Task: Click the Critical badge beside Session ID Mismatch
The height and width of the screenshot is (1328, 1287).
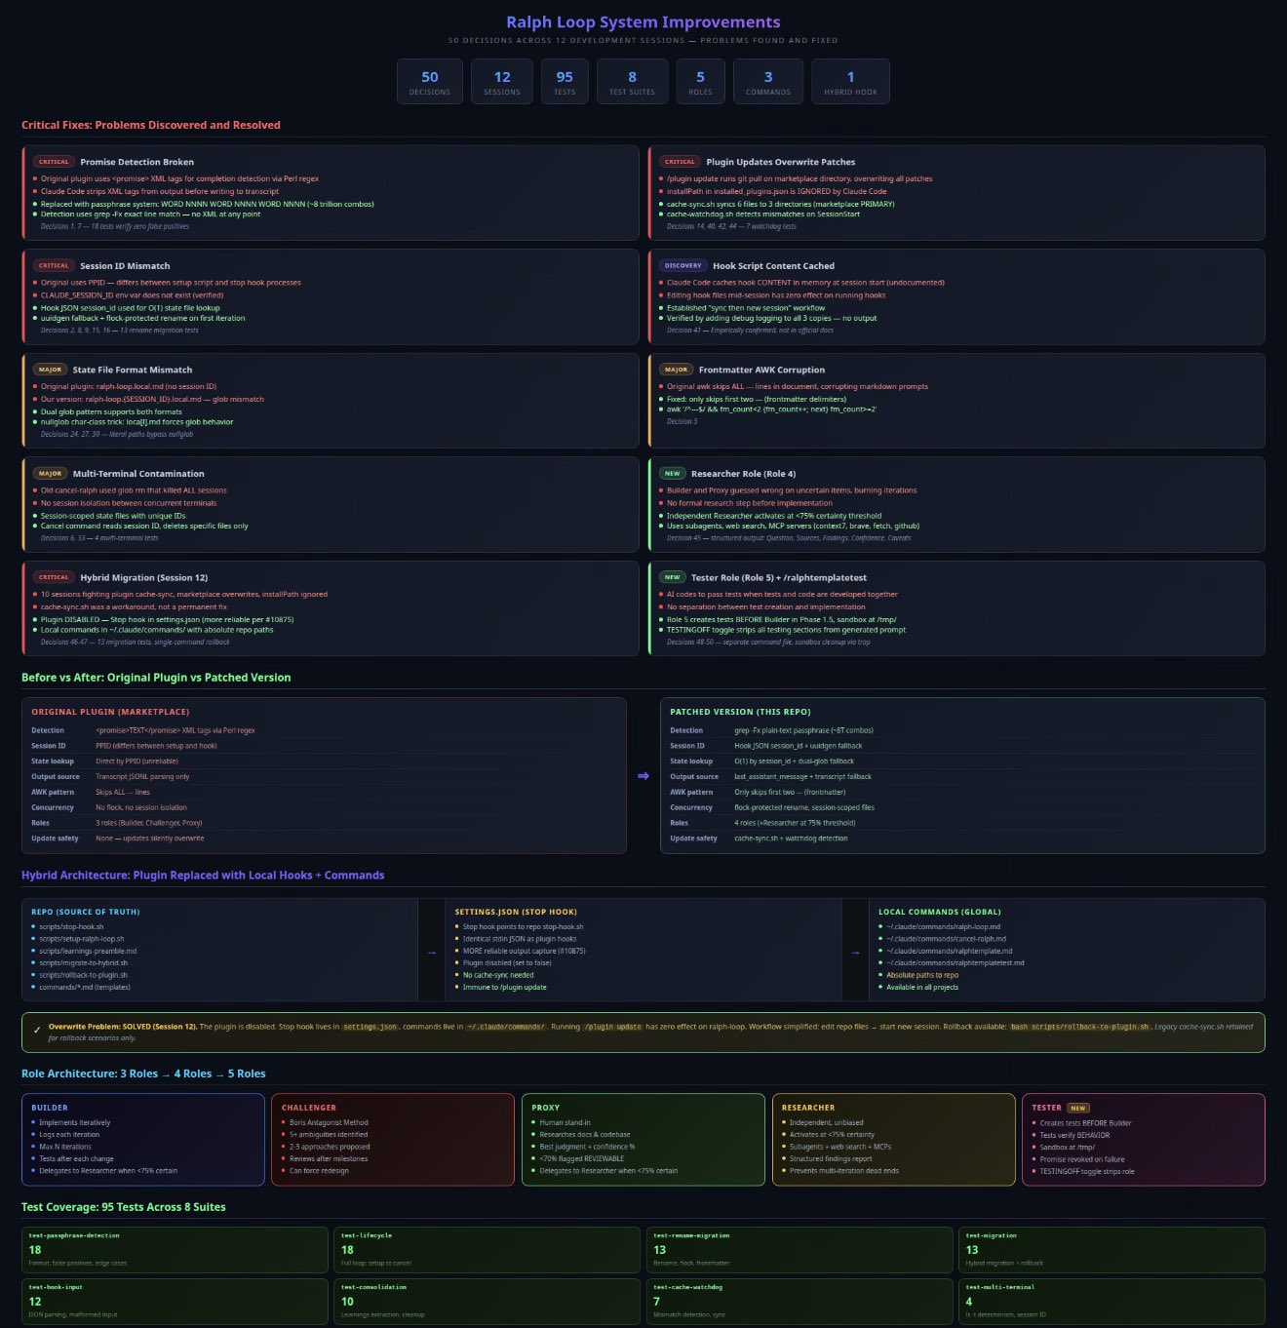Action: [x=54, y=265]
